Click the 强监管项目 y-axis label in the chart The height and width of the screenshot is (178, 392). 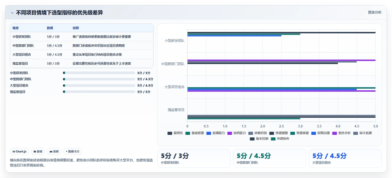176,110
